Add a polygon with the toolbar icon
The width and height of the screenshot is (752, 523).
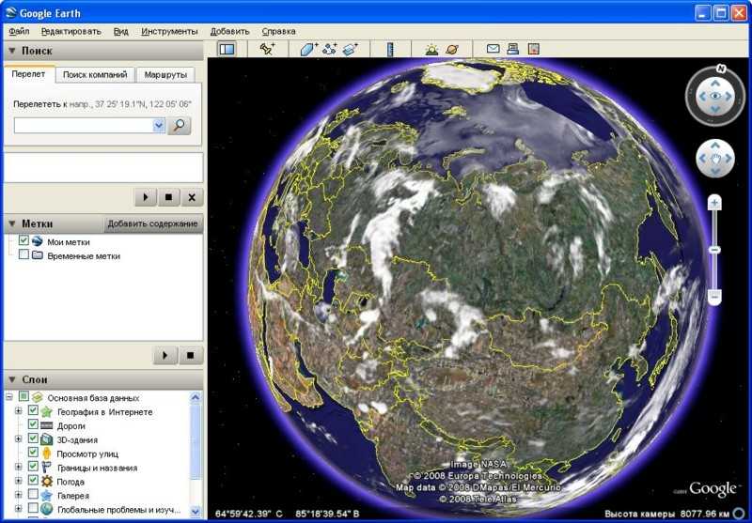click(309, 49)
